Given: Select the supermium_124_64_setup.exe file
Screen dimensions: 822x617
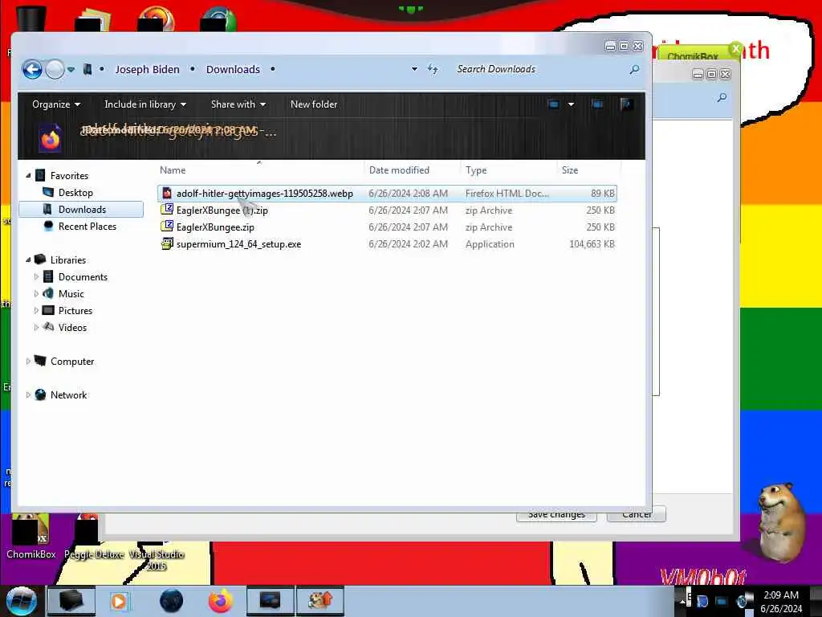Looking at the screenshot, I should [387, 244].
